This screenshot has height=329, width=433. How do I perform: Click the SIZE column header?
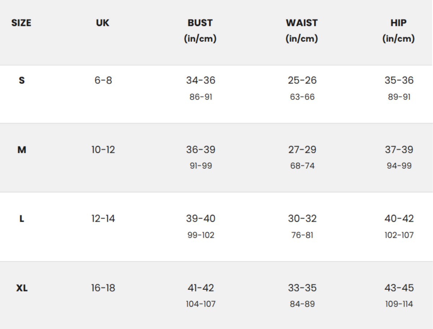21,23
